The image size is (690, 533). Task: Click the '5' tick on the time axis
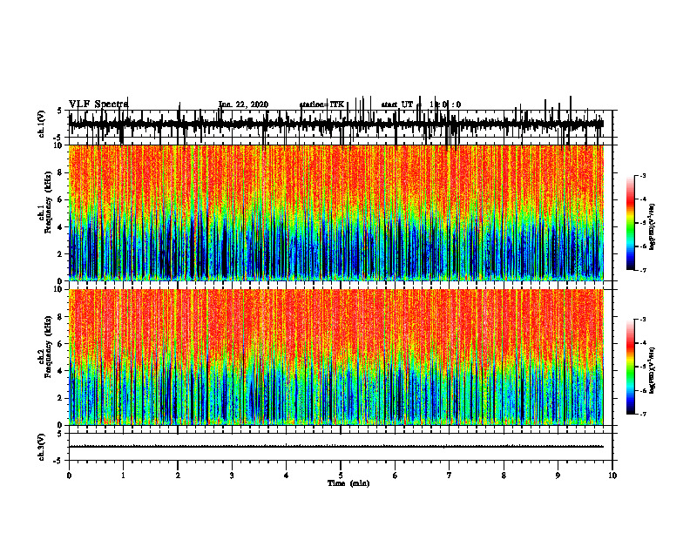point(341,476)
